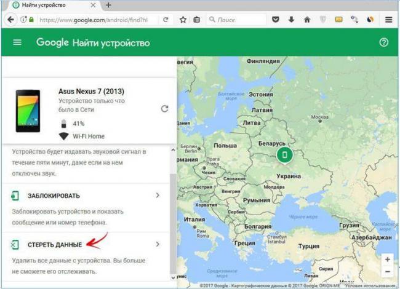Zoom out on the map

(x=387, y=272)
